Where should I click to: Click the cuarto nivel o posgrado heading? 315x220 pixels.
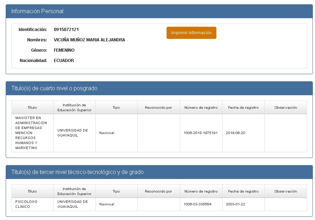54,88
